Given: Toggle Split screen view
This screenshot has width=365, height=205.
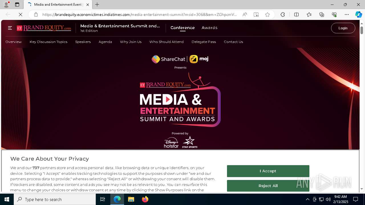Looking at the screenshot, I should tap(296, 15).
